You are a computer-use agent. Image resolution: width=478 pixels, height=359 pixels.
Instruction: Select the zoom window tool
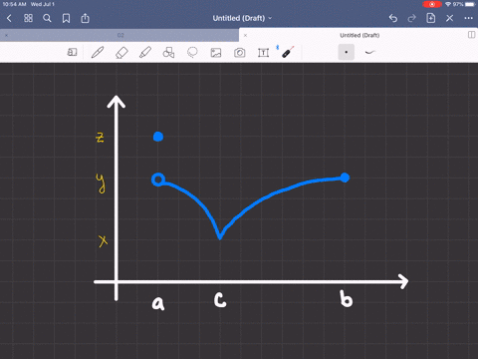tap(72, 52)
